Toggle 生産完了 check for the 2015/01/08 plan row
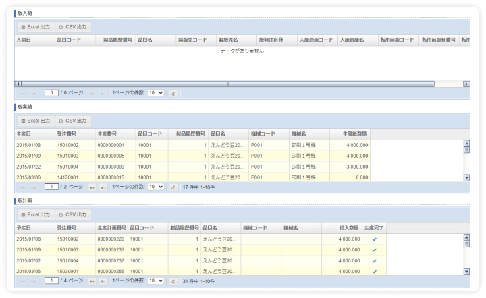 pyautogui.click(x=374, y=239)
